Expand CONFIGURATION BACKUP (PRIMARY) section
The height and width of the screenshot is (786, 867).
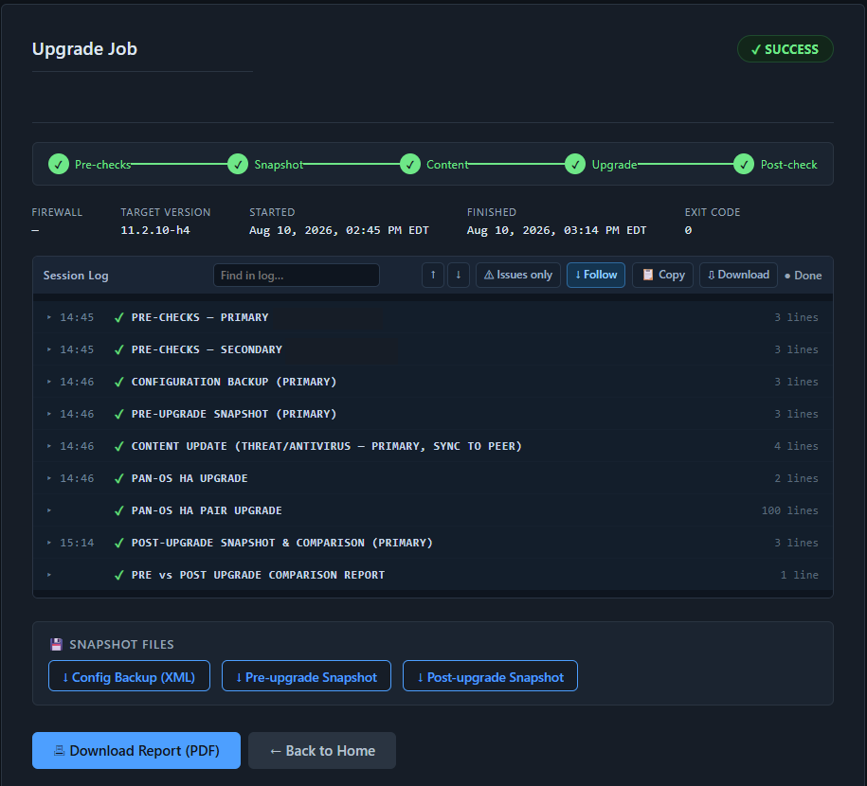(x=49, y=382)
